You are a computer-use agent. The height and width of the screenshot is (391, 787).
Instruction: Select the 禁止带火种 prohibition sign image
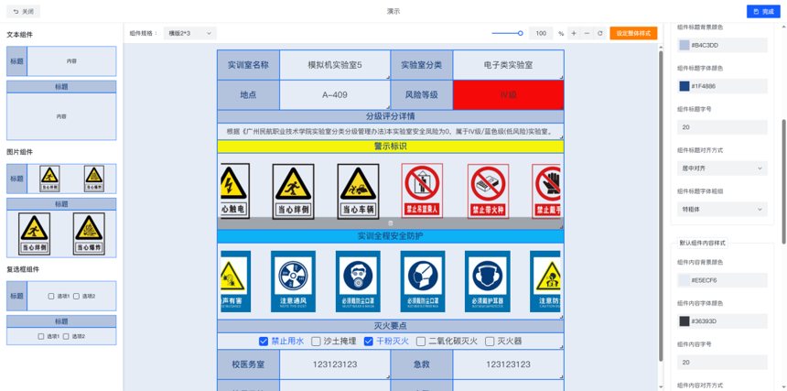pyautogui.click(x=488, y=190)
